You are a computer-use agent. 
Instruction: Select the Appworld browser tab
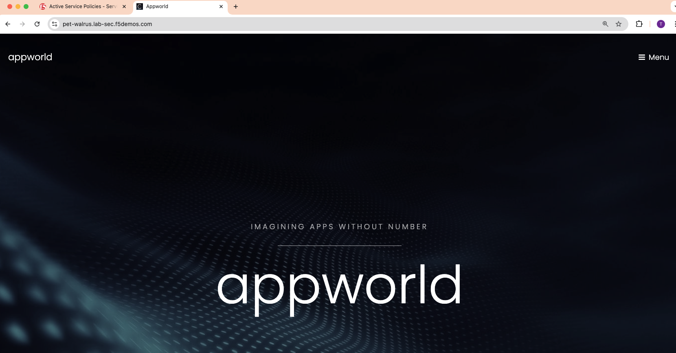click(x=180, y=7)
